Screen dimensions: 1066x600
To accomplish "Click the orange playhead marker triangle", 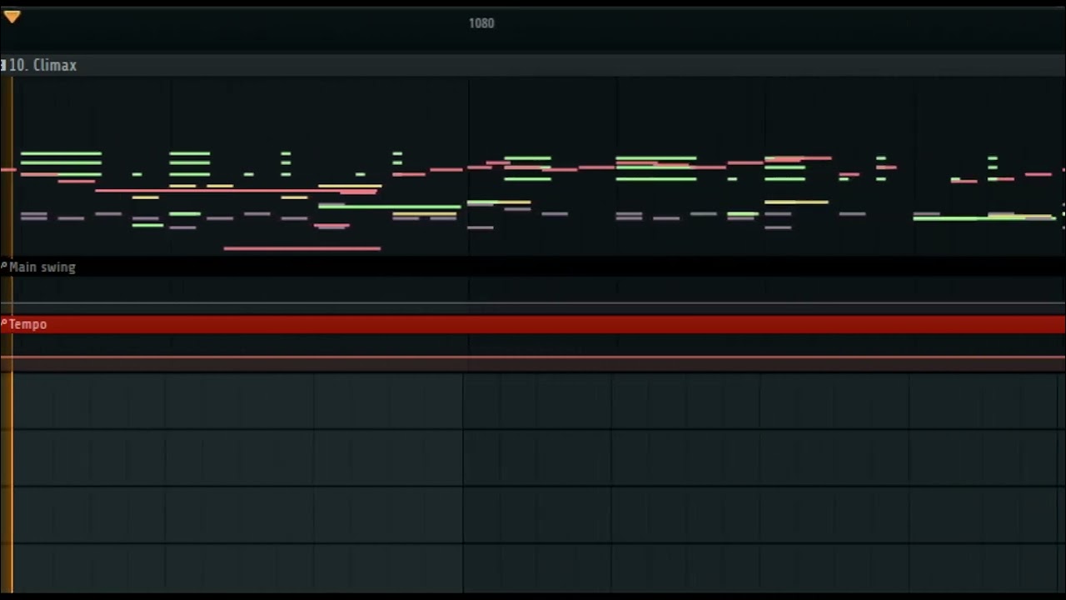I will coord(12,16).
